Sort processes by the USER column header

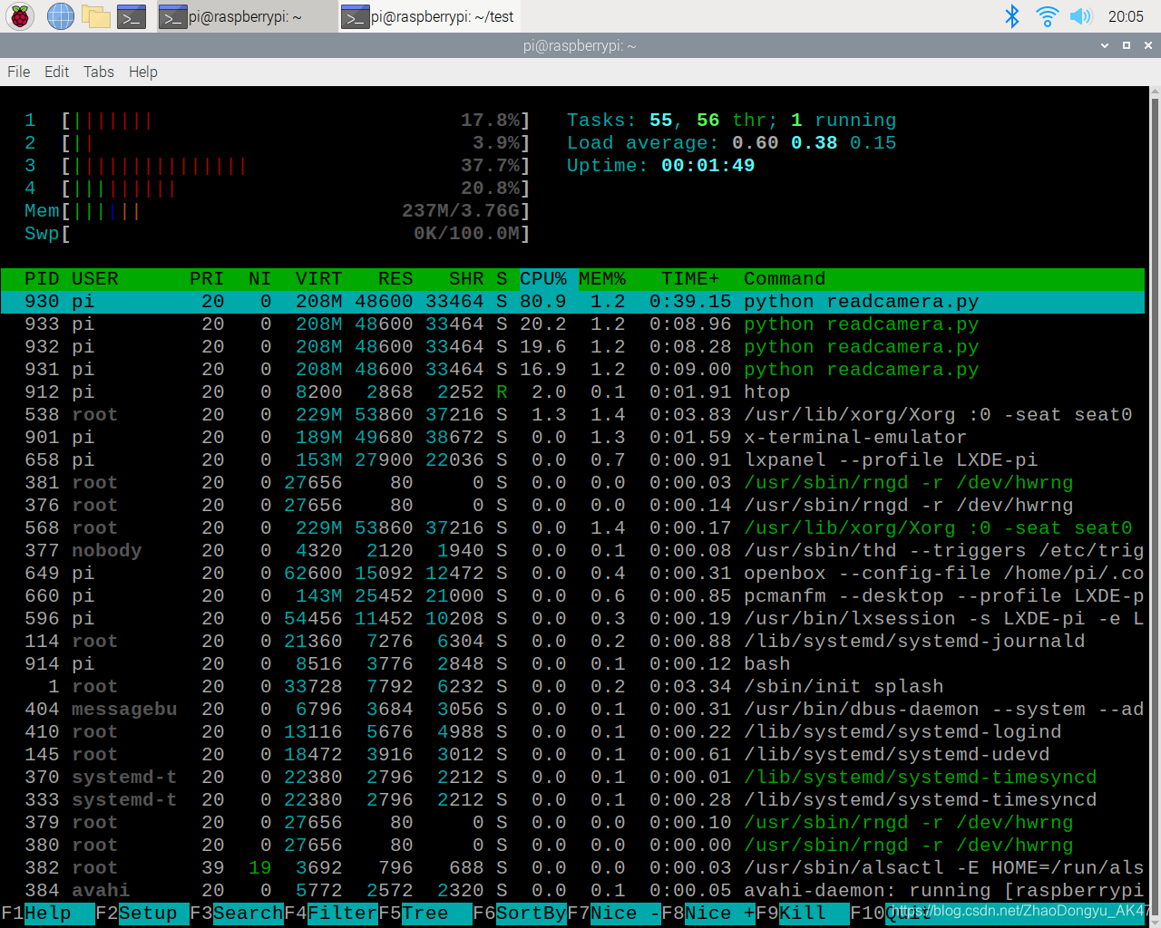click(95, 279)
